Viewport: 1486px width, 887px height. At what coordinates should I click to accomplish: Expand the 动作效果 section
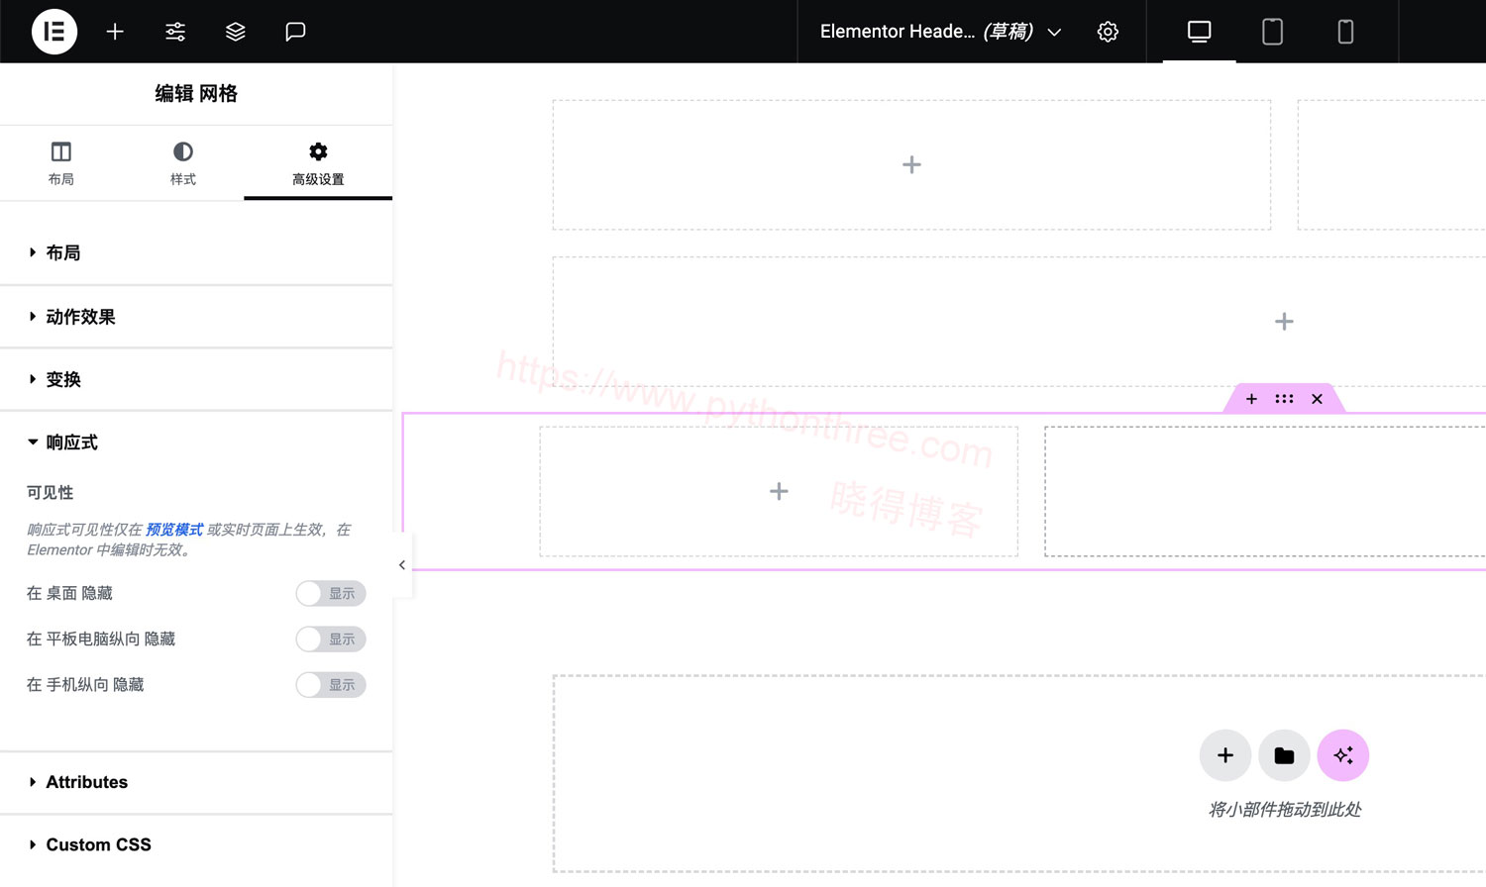196,317
